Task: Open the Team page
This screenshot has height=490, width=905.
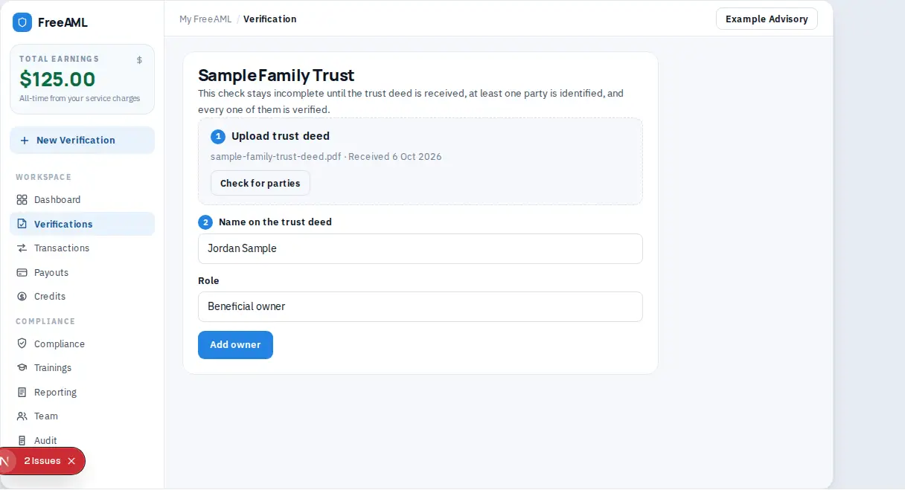Action: [82, 416]
